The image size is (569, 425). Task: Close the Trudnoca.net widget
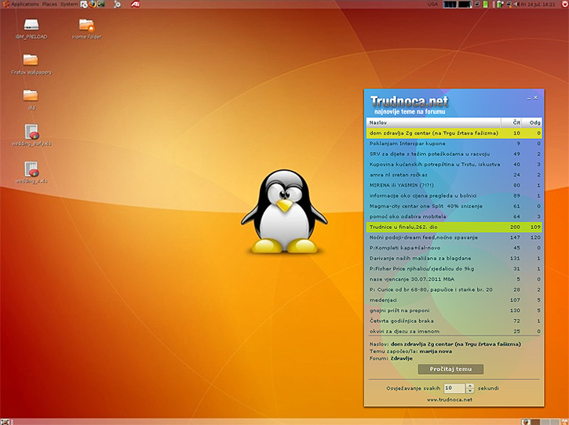[535, 97]
